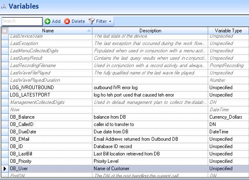The image size is (249, 180).
Task: Select the OB_DueDate variable name
Action: (x=23, y=132)
